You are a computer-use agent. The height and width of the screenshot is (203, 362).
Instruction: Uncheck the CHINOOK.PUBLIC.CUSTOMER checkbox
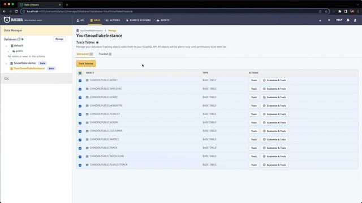coord(80,131)
